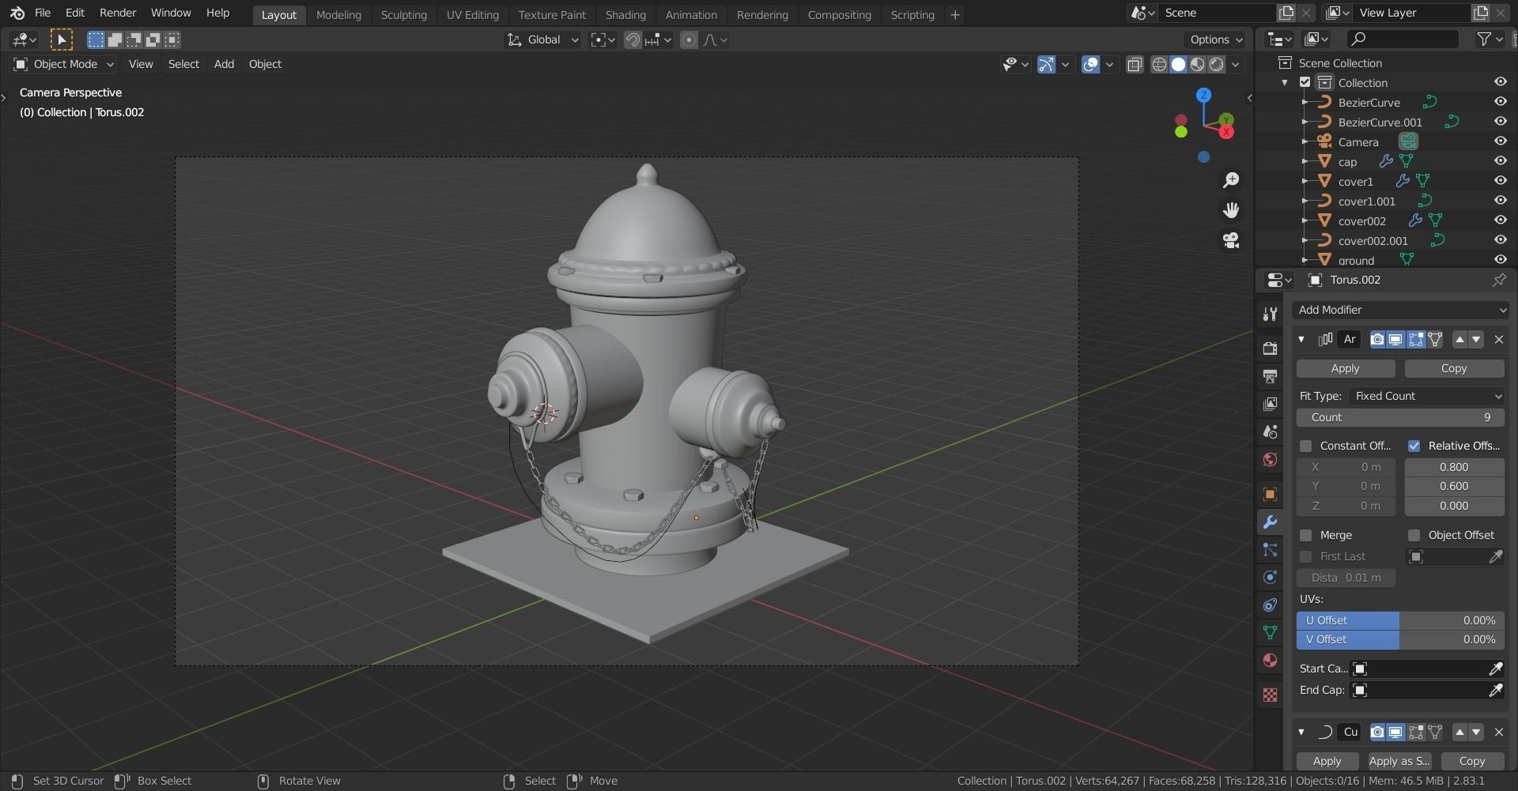This screenshot has width=1518, height=791.
Task: Switch to Wireframe viewport shading
Action: pyautogui.click(x=1158, y=64)
